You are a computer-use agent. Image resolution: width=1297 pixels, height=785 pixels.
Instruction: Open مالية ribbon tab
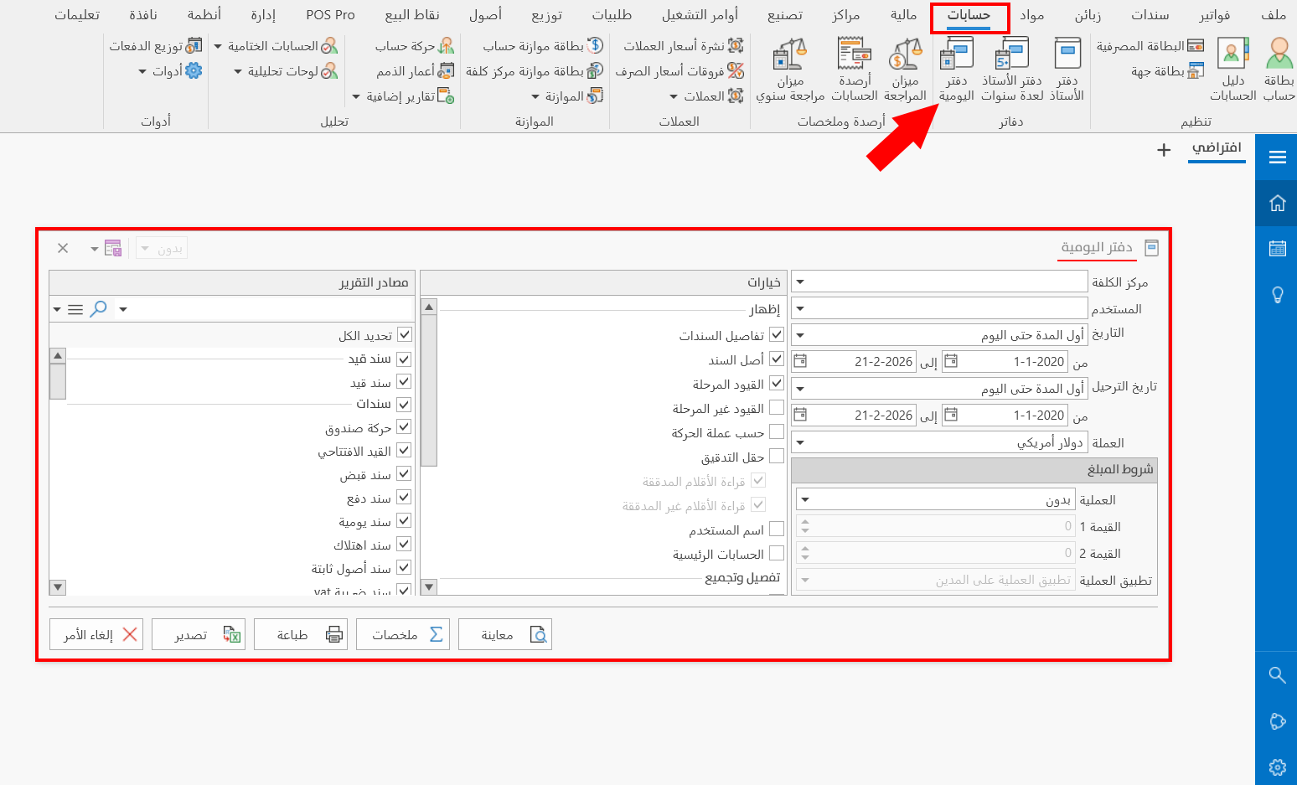click(x=903, y=15)
